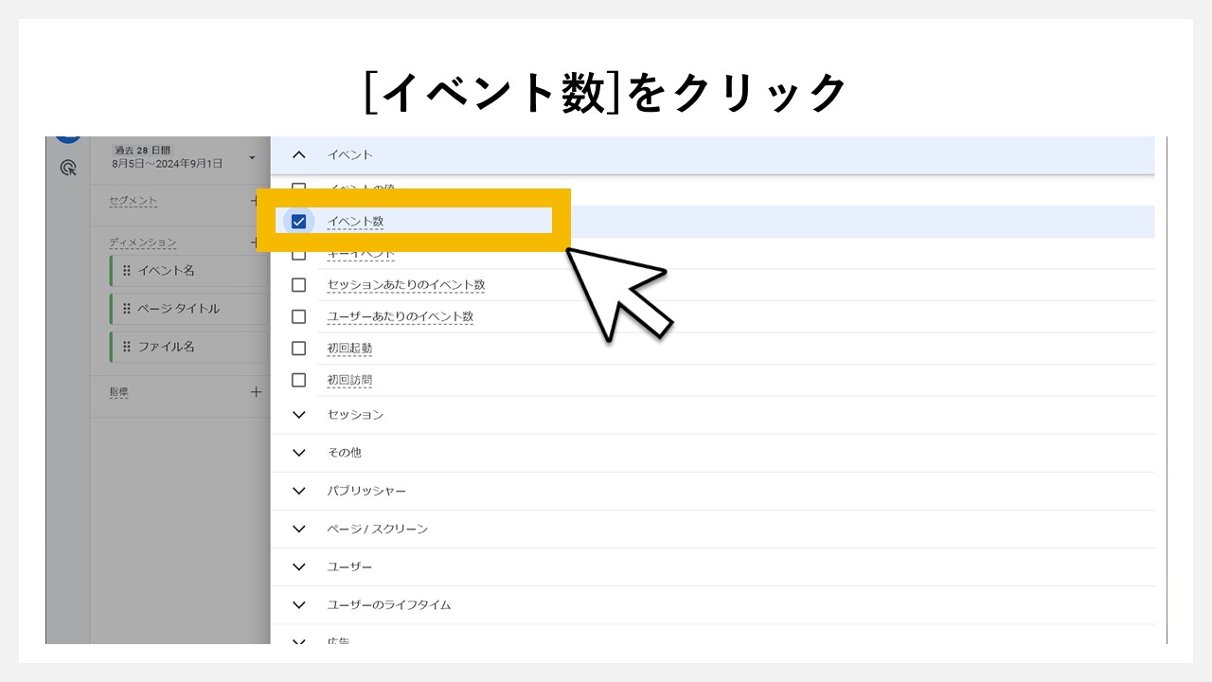Click the drag handle on イベント名 dimension chip
1212x682 pixels.
tap(126, 270)
